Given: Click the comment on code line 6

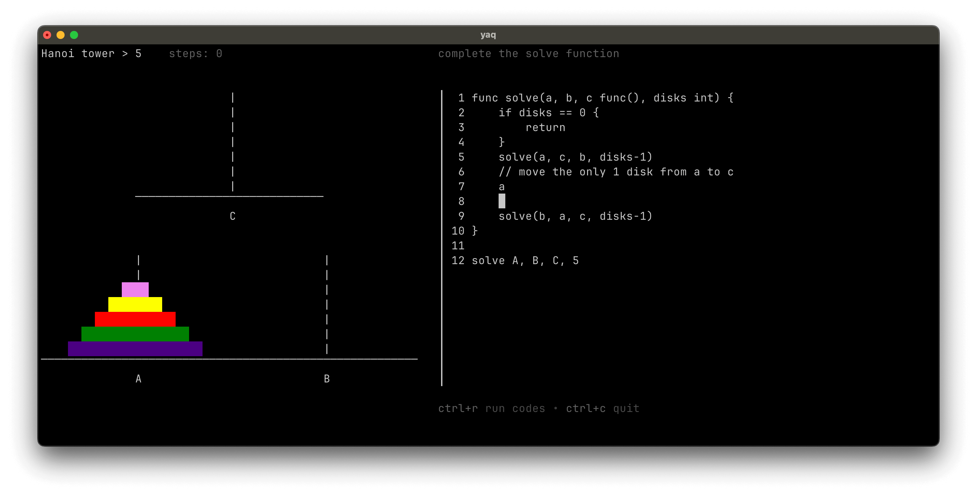Looking at the screenshot, I should coord(616,172).
